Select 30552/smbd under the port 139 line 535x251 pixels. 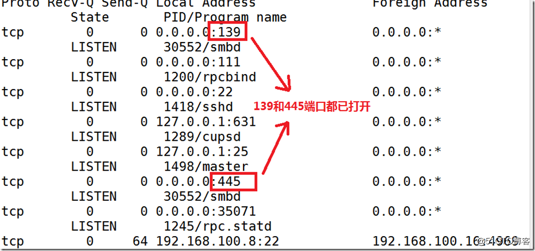point(202,47)
